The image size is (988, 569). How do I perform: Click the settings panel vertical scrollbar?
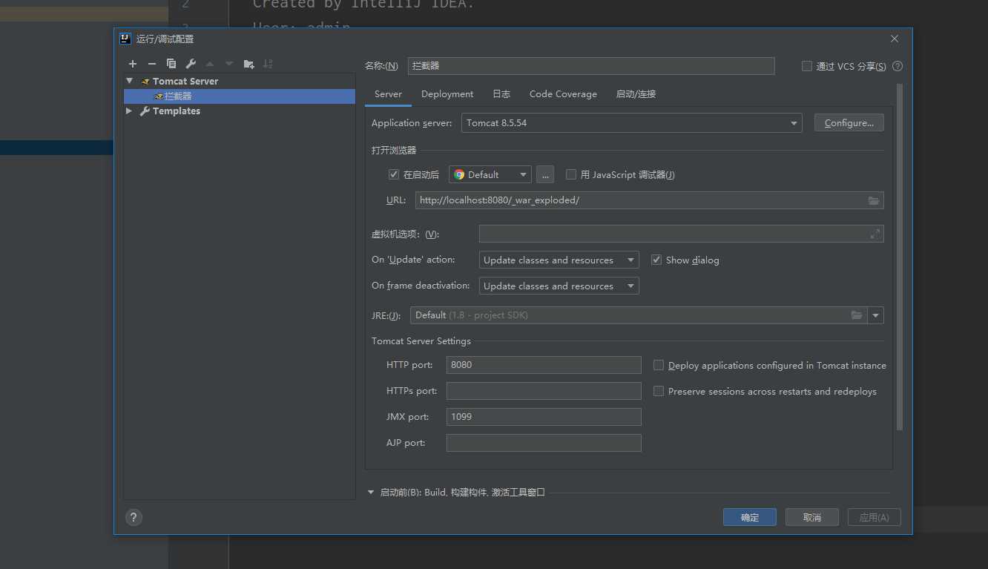(900, 257)
